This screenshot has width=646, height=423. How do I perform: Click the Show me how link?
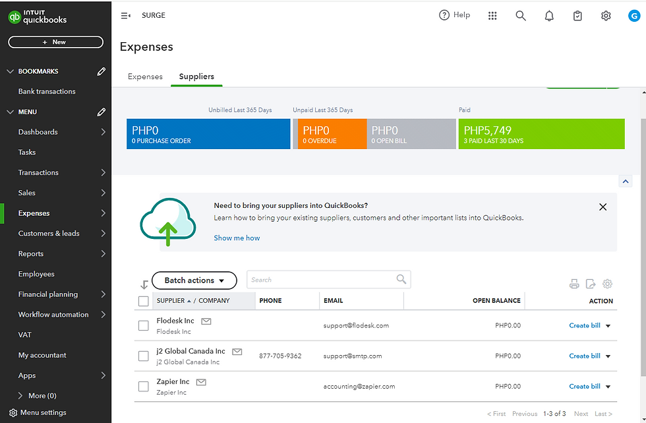(x=237, y=238)
